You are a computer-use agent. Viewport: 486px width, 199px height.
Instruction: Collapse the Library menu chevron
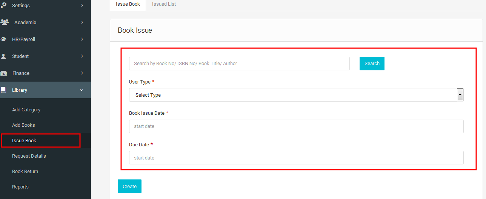tap(82, 90)
